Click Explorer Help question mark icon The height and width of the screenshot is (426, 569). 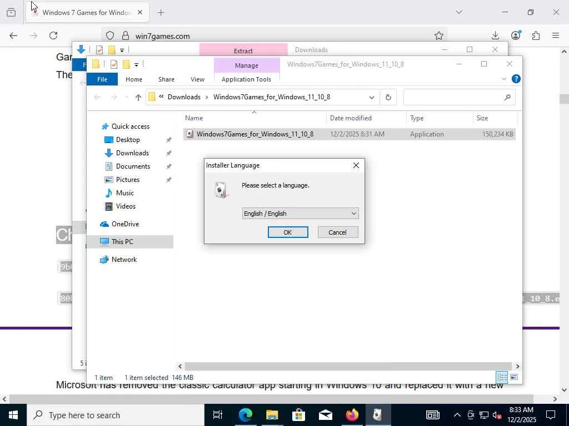point(516,79)
